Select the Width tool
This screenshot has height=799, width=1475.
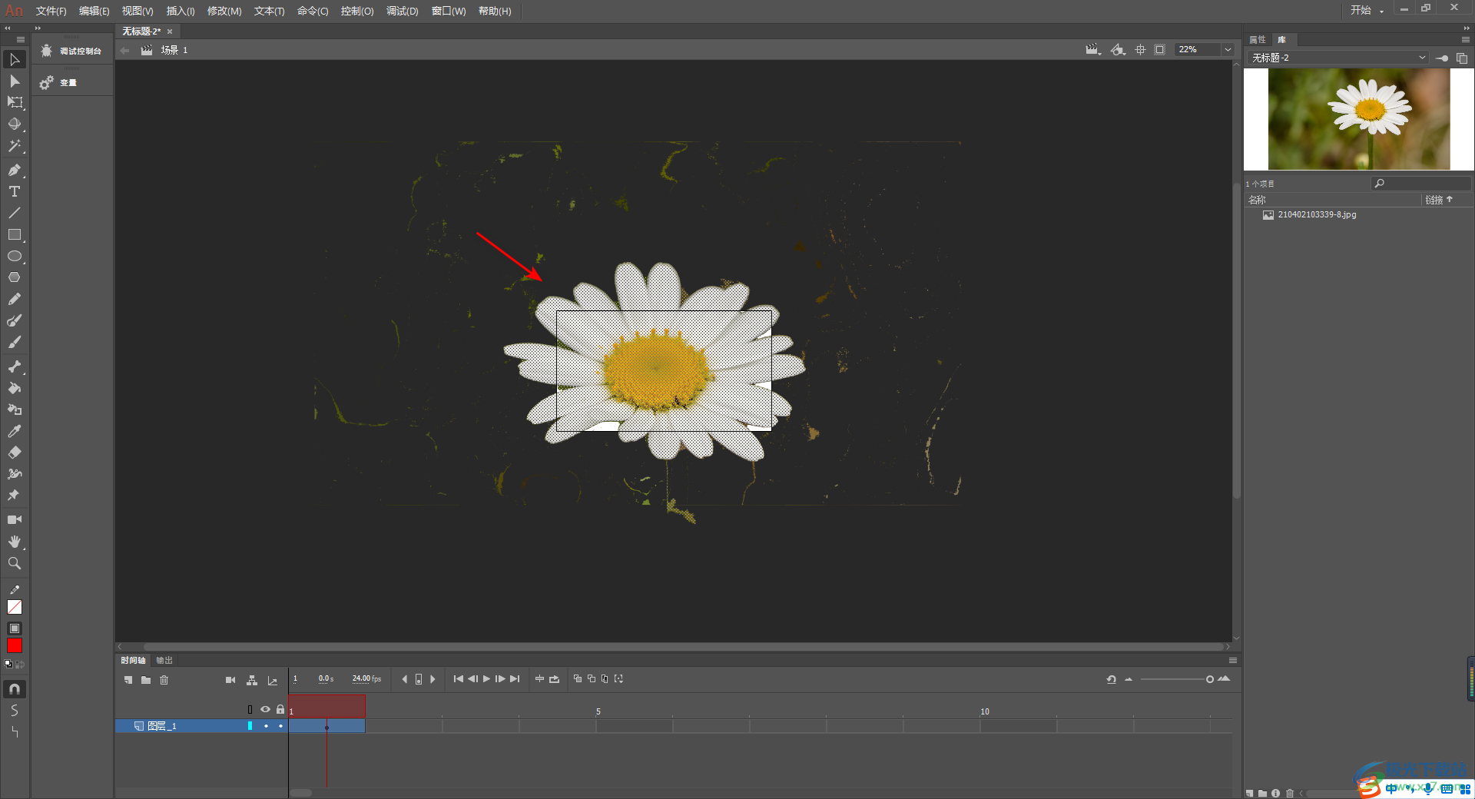pos(15,474)
